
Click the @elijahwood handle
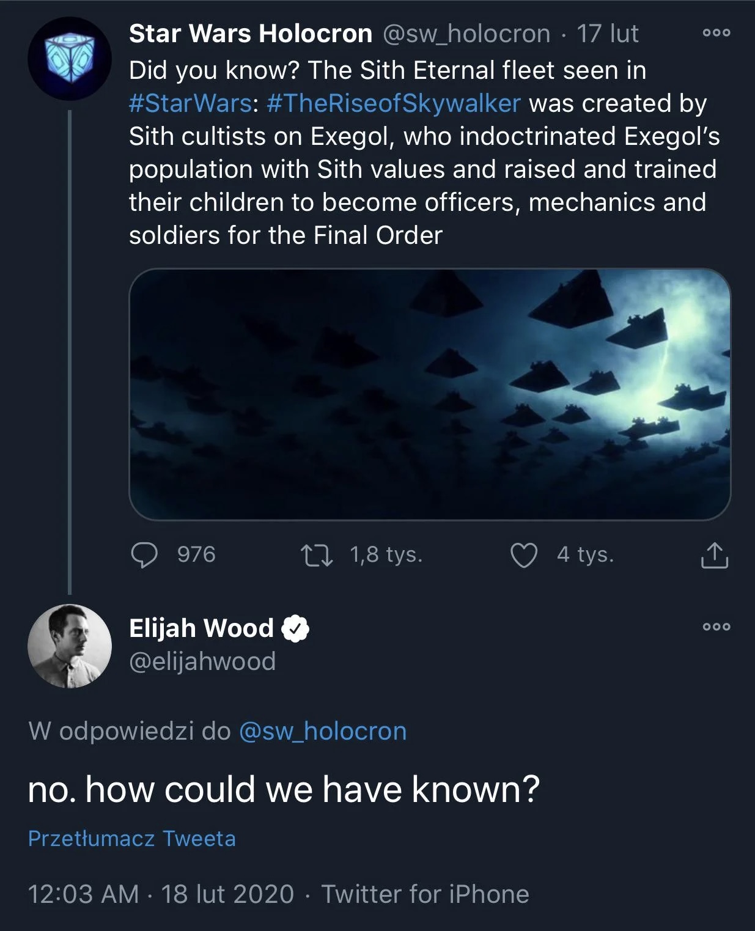(x=202, y=661)
